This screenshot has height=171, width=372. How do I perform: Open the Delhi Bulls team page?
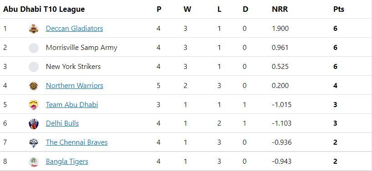[x=62, y=123]
